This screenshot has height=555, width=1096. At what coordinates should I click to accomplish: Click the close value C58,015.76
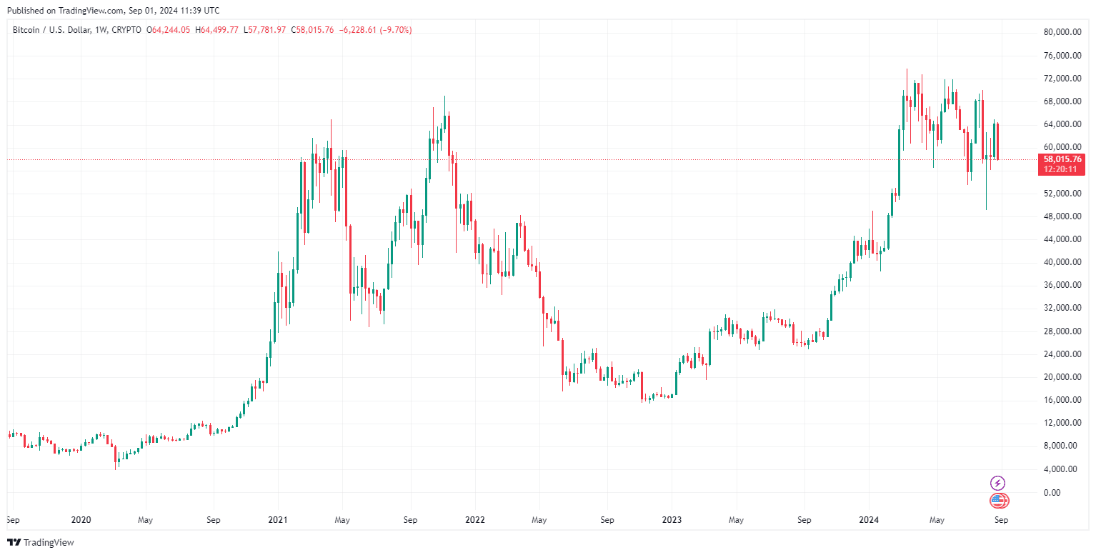313,30
